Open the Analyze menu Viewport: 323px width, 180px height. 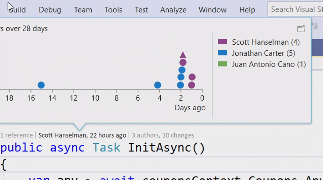pyautogui.click(x=173, y=10)
